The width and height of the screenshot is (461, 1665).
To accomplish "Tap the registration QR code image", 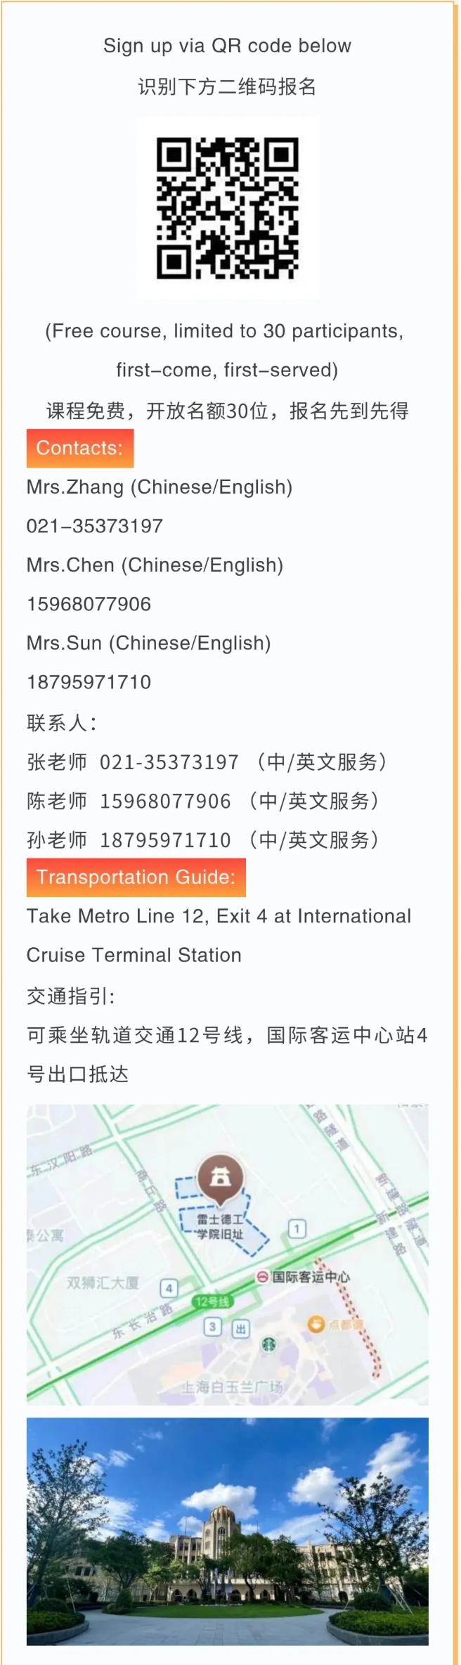I will (227, 208).
